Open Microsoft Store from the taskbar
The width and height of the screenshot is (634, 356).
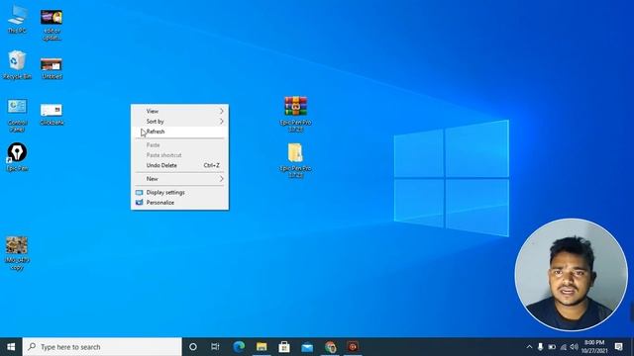click(284, 347)
